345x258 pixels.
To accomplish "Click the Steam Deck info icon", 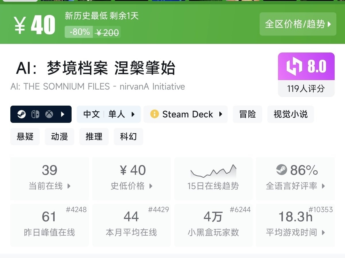I will click(154, 114).
